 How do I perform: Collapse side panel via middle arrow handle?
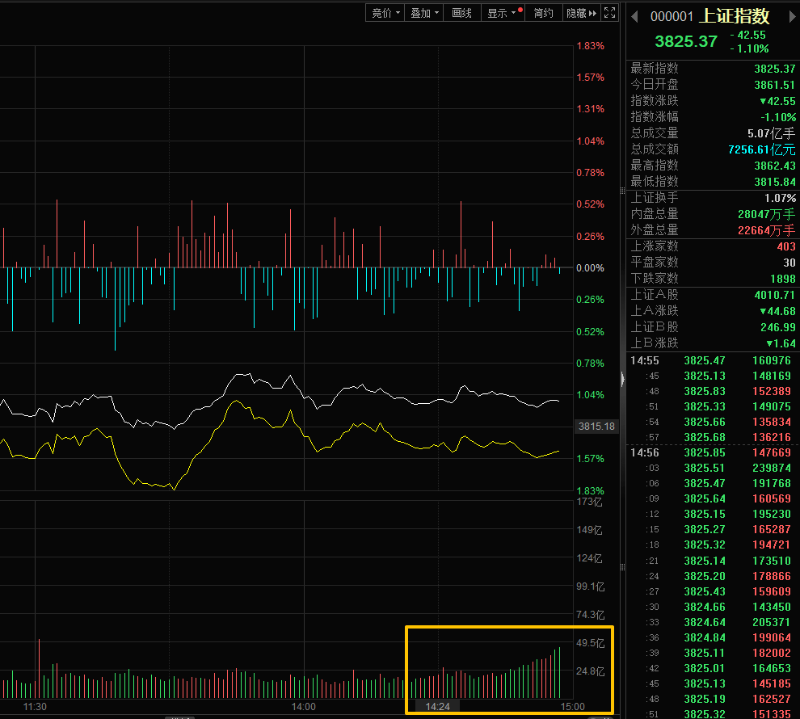point(622,380)
